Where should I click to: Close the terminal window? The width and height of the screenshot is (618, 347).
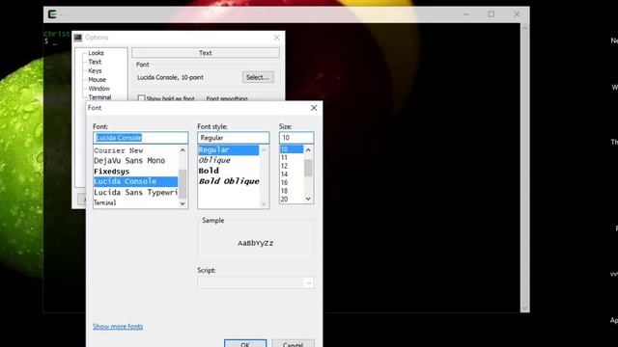click(x=517, y=14)
